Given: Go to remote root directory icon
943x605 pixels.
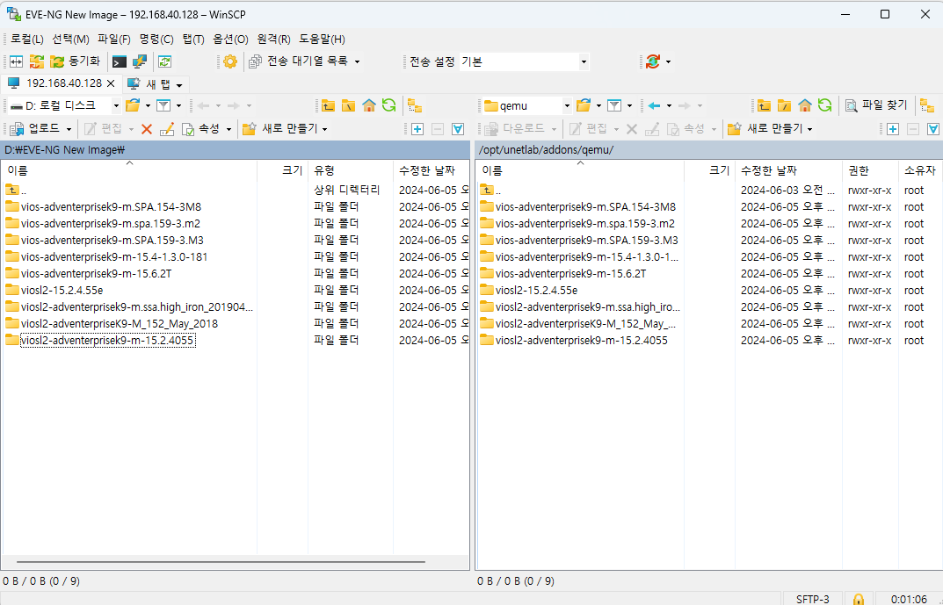Looking at the screenshot, I should point(784,105).
